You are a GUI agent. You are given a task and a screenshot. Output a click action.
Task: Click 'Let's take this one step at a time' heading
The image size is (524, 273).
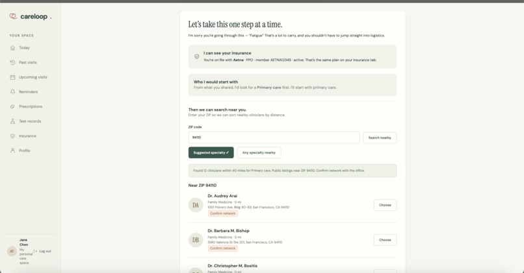235,25
